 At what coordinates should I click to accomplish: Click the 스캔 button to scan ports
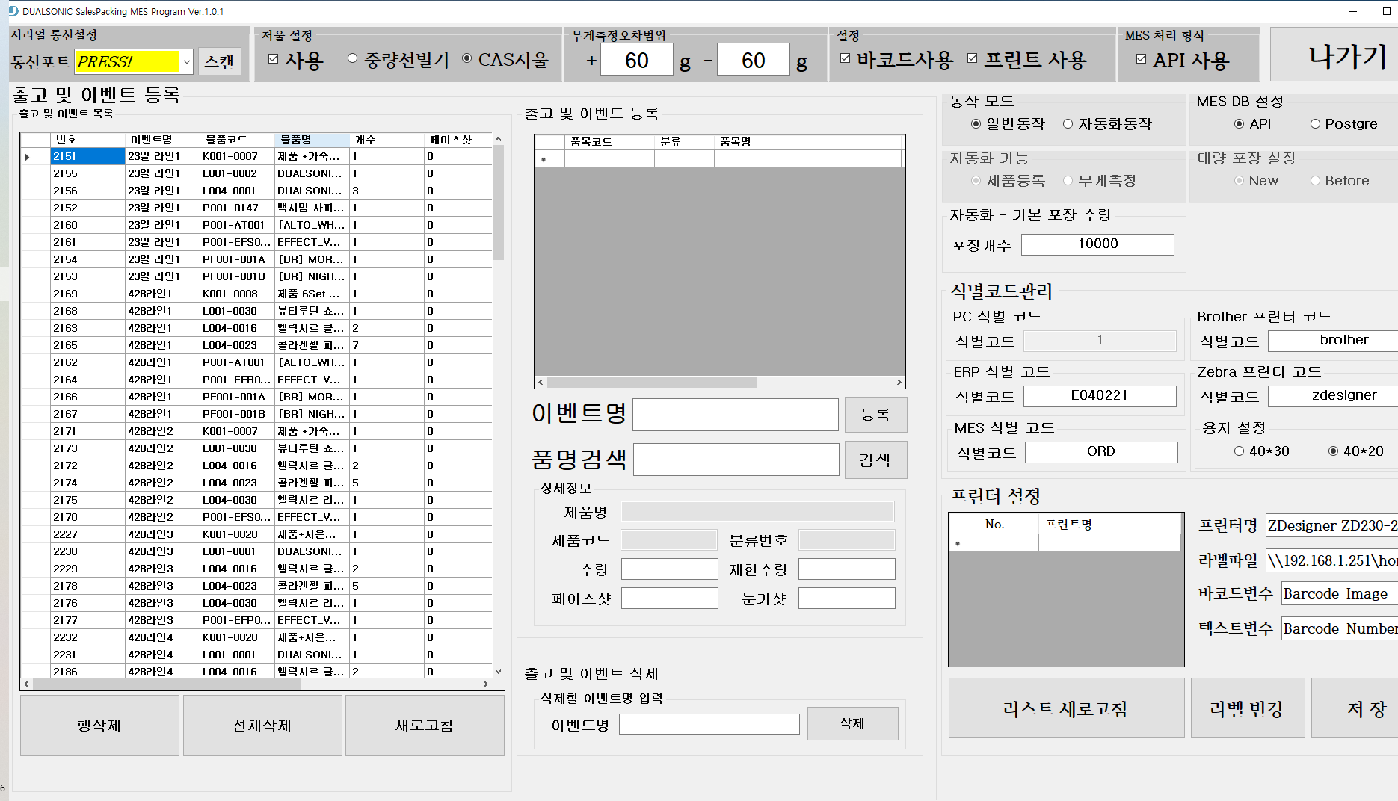pyautogui.click(x=220, y=61)
